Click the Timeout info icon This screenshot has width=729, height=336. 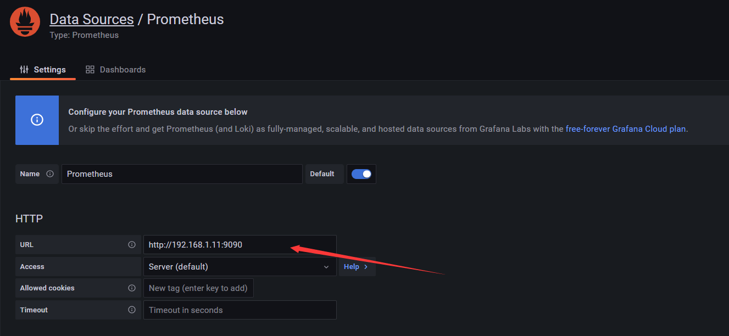[x=132, y=310]
